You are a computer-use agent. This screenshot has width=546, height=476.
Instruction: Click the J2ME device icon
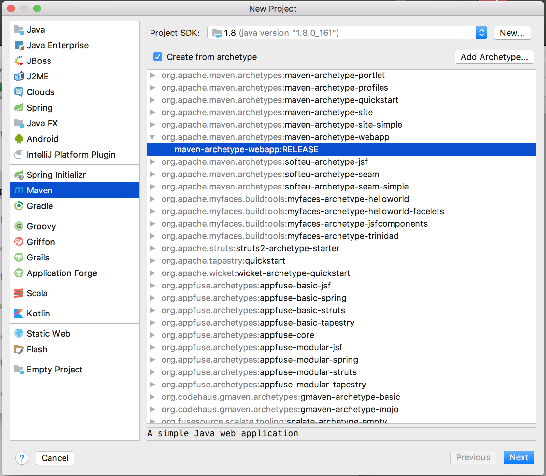click(19, 77)
